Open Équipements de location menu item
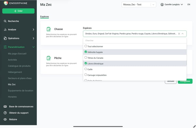 point(21,91)
